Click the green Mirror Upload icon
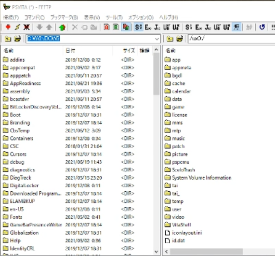Screen dimensions: 275x256 pyautogui.click(x=62, y=27)
